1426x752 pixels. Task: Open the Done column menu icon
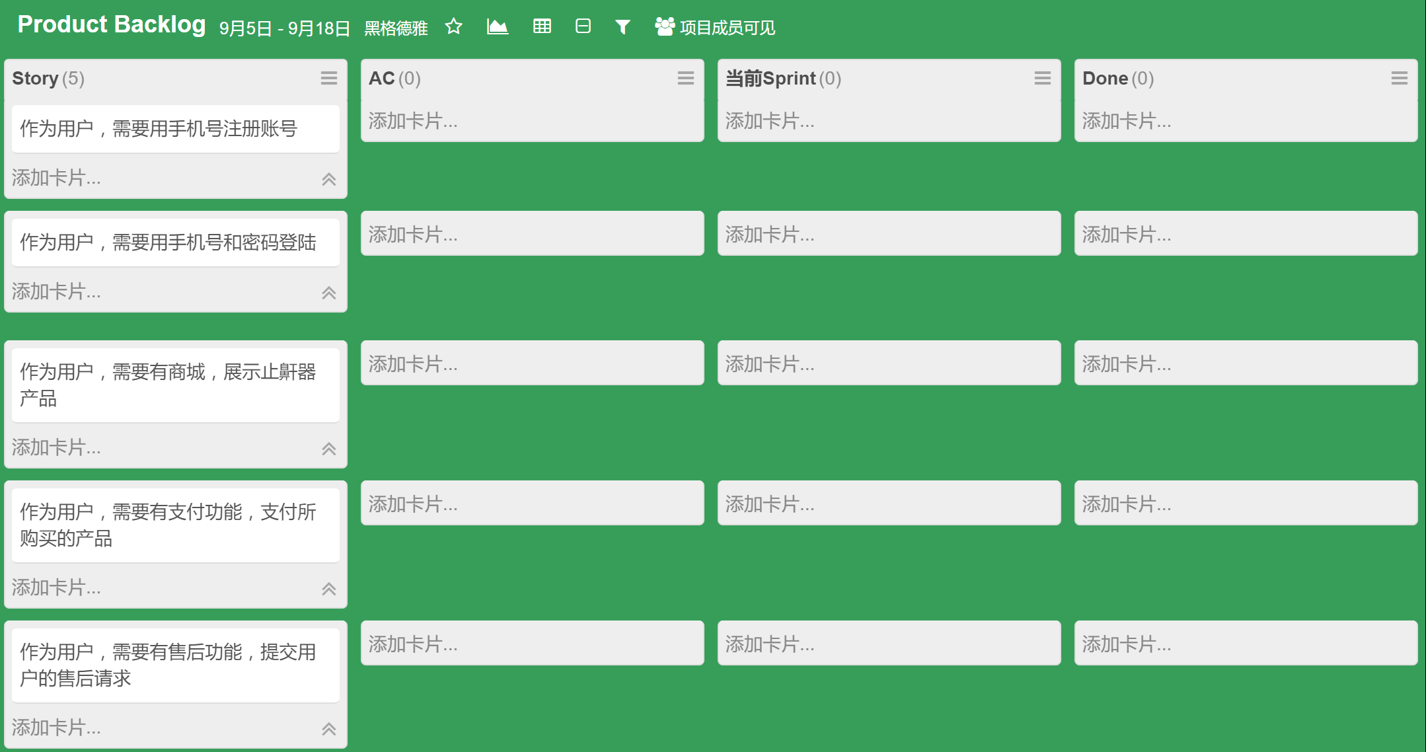coord(1400,79)
